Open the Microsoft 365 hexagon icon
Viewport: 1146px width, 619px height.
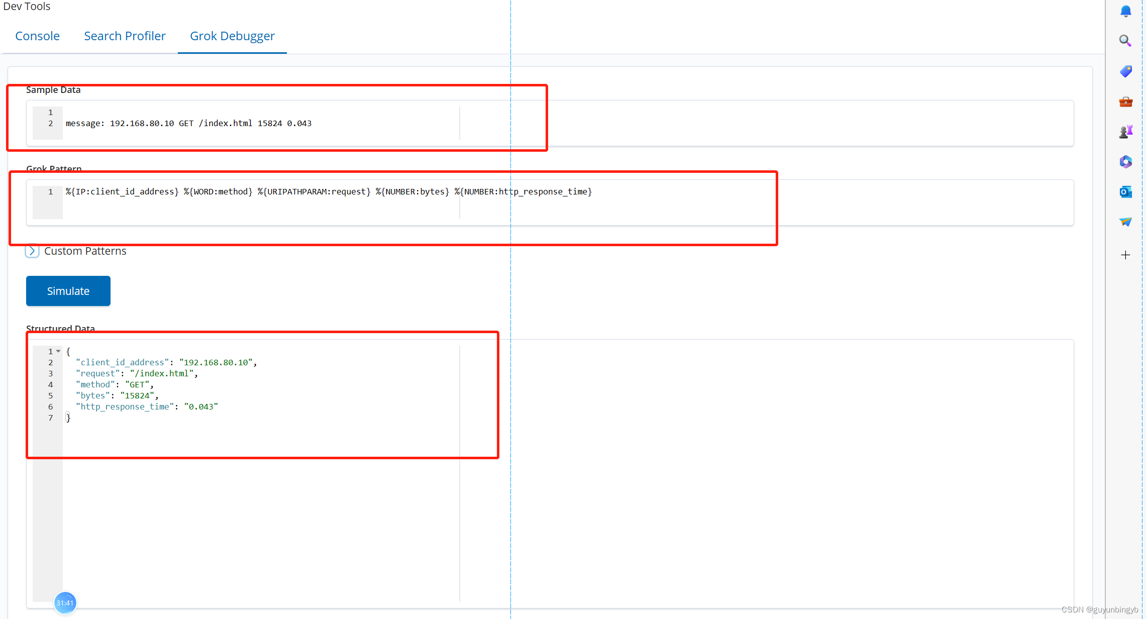(1125, 162)
